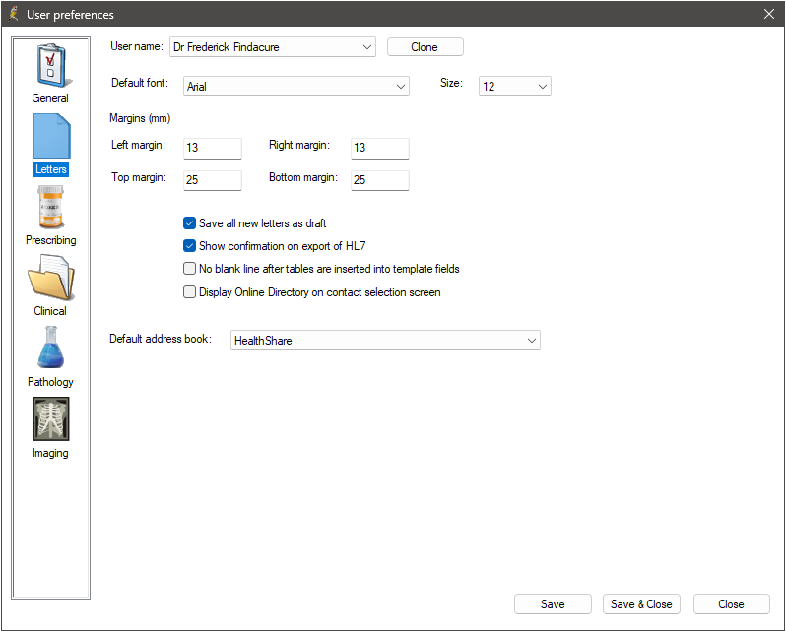Enable Display Online Directory on contact selection

point(189,292)
